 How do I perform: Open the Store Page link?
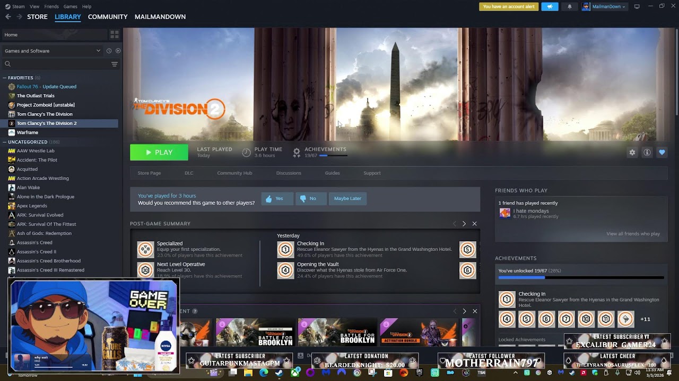click(x=149, y=173)
